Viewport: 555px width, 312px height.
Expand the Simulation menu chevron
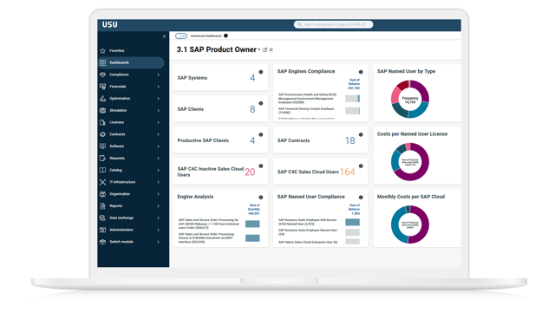(x=158, y=110)
